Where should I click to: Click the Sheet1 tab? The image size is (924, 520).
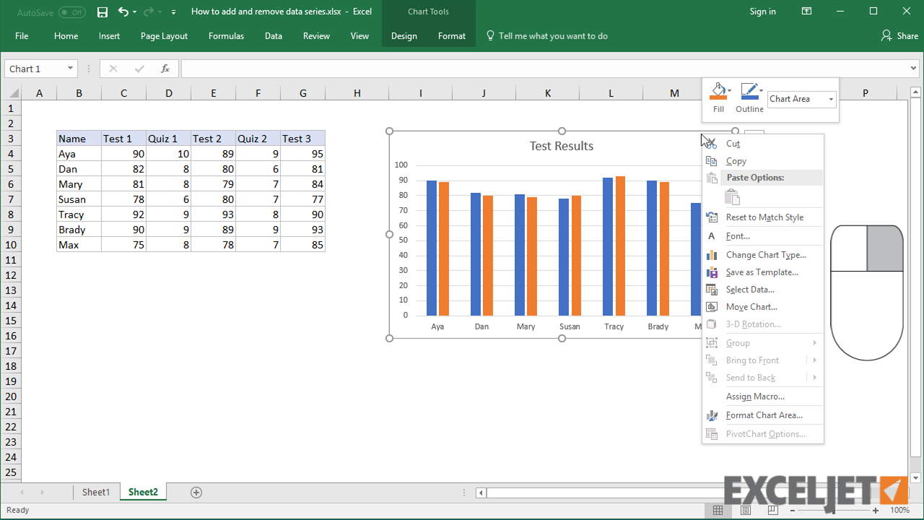click(x=96, y=493)
